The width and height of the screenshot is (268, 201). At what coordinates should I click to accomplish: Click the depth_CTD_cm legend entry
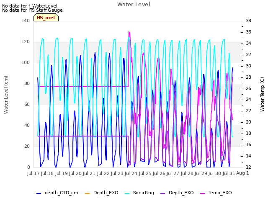point(57,193)
